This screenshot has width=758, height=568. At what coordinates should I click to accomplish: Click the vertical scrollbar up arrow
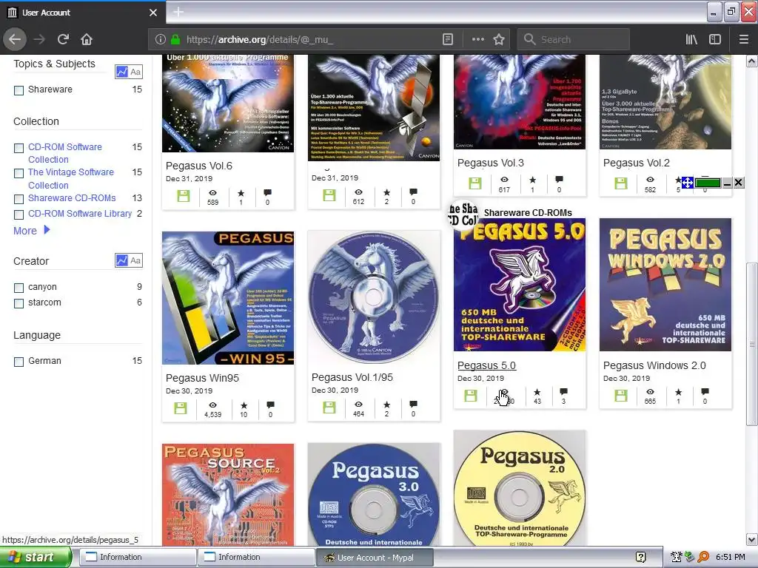tap(751, 61)
